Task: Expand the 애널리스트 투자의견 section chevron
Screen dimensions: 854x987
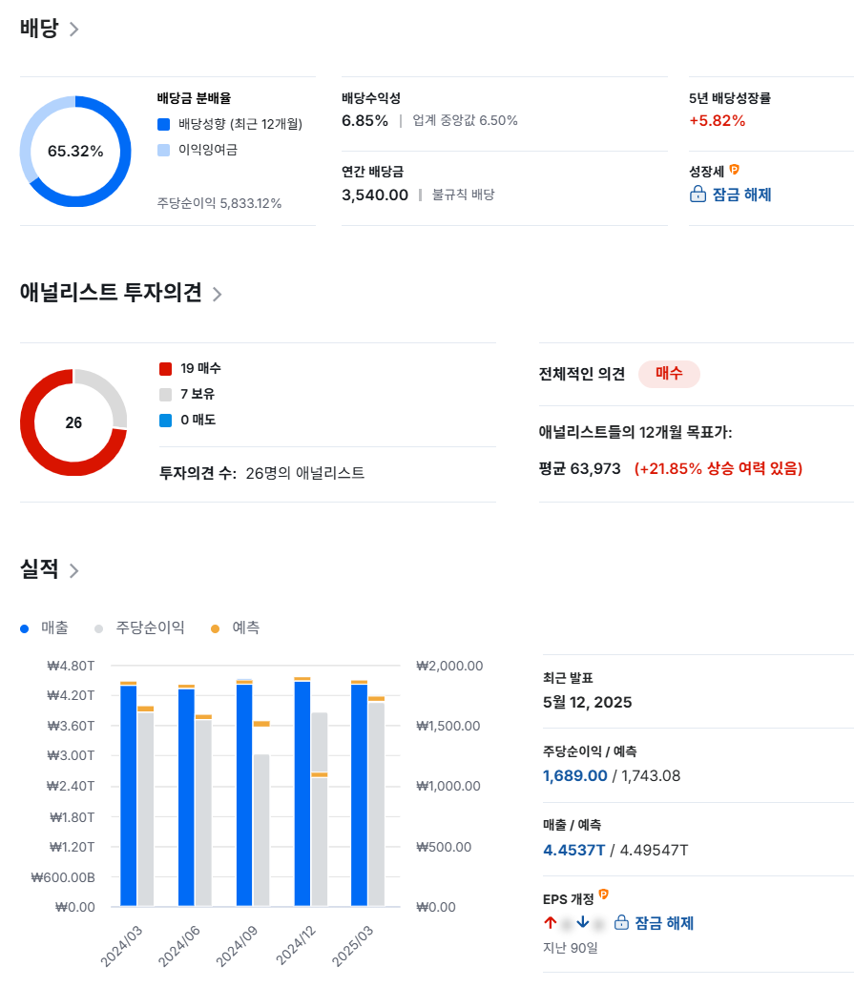Action: 217,295
